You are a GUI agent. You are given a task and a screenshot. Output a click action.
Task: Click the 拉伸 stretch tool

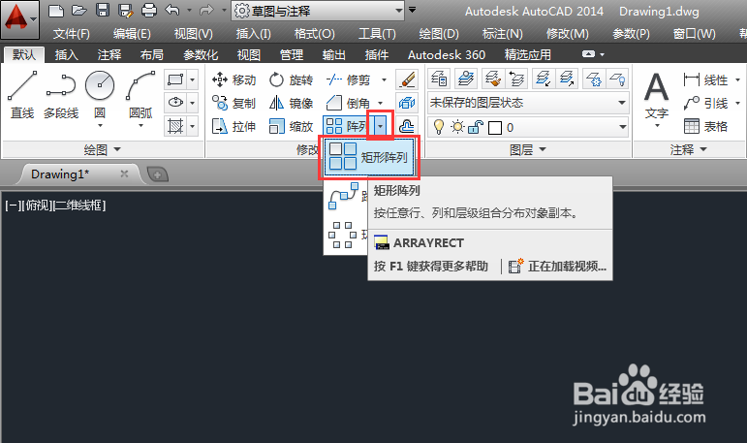click(233, 126)
